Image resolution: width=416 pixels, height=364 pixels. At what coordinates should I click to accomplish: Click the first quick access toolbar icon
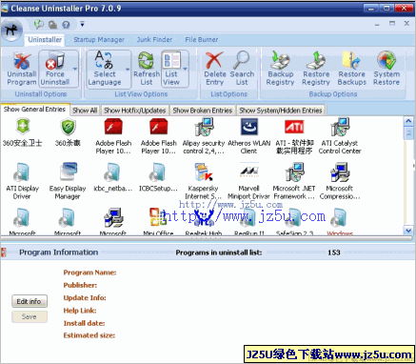(x=39, y=24)
